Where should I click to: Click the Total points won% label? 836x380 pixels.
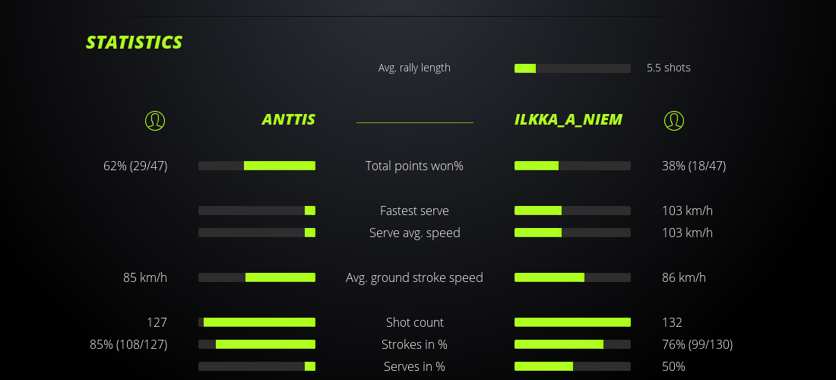(414, 166)
